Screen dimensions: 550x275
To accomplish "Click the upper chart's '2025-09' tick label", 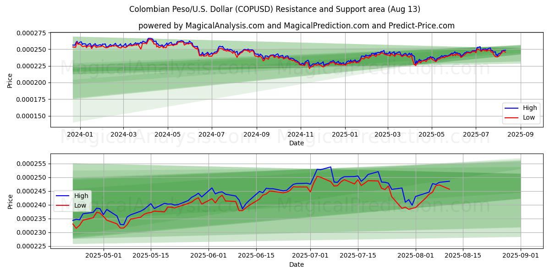I will pos(521,134).
